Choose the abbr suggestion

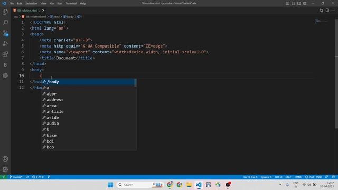[89, 94]
